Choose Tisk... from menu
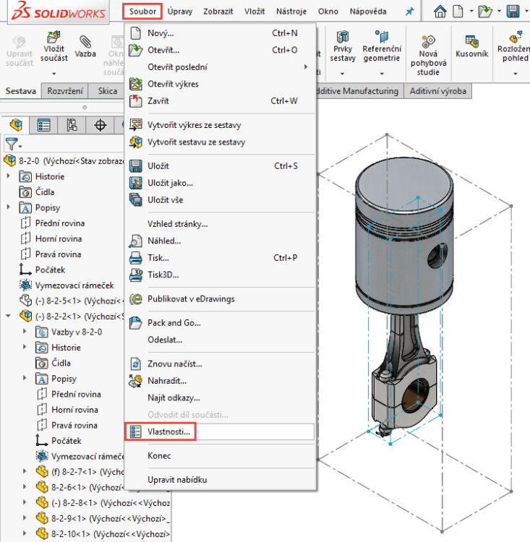The width and height of the screenshot is (530, 542). (220, 258)
